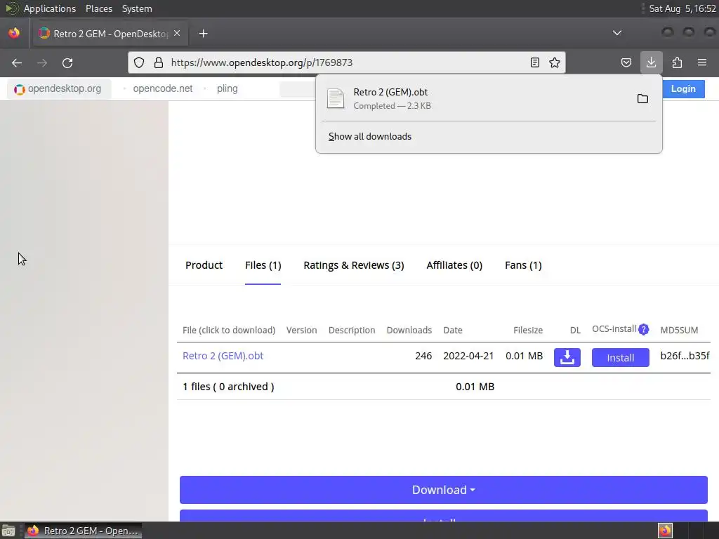Open the Applications menu
The width and height of the screenshot is (719, 539).
(50, 8)
